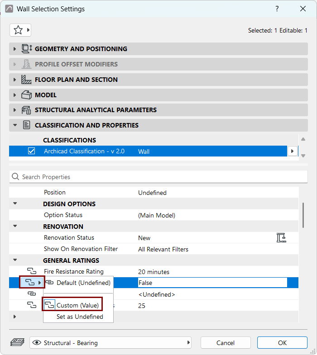The image size is (317, 355).
Task: Click the 20 minutes fire rating value
Action: click(x=154, y=272)
